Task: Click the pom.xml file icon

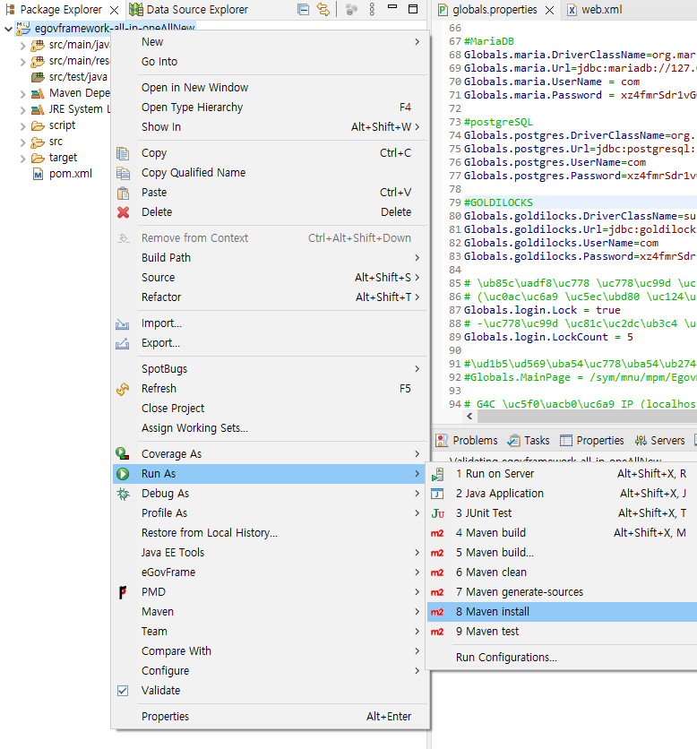Action: [38, 174]
